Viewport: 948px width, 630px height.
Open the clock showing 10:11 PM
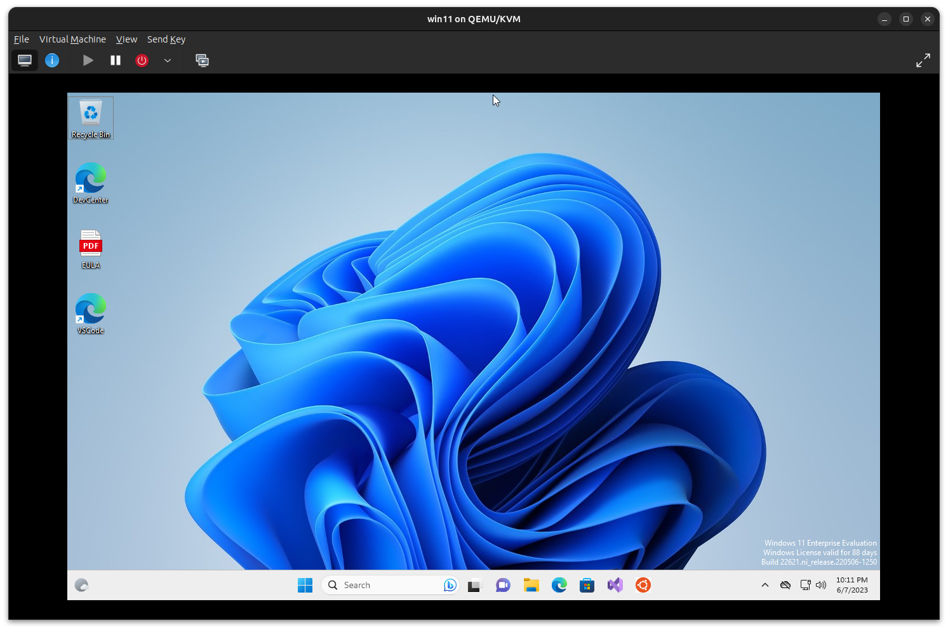852,585
